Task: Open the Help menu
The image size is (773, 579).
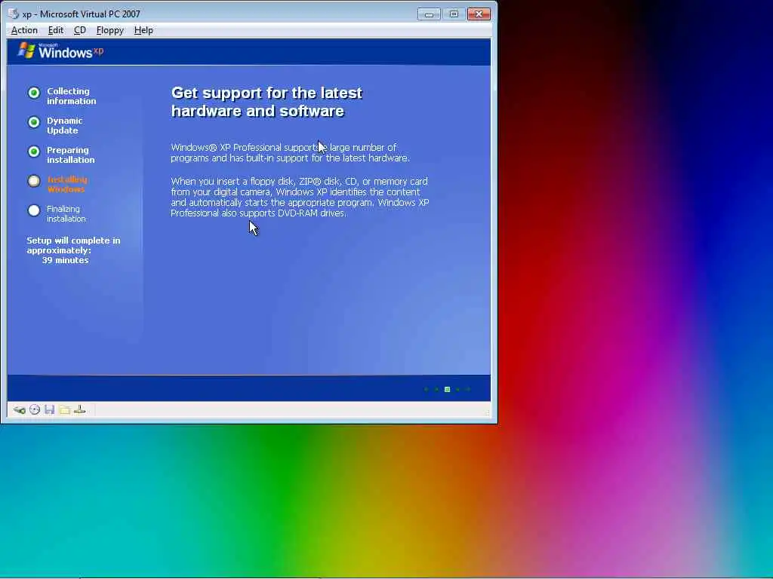Action: (143, 30)
